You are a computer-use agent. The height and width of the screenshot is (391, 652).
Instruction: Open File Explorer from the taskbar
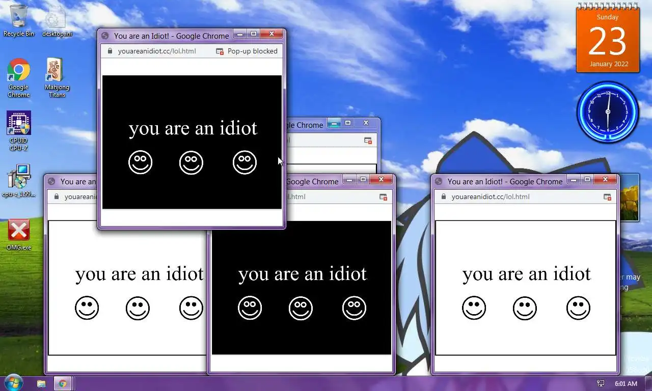(41, 383)
